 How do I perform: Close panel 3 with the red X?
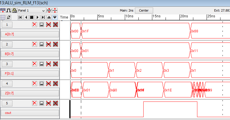click(x=35, y=64)
